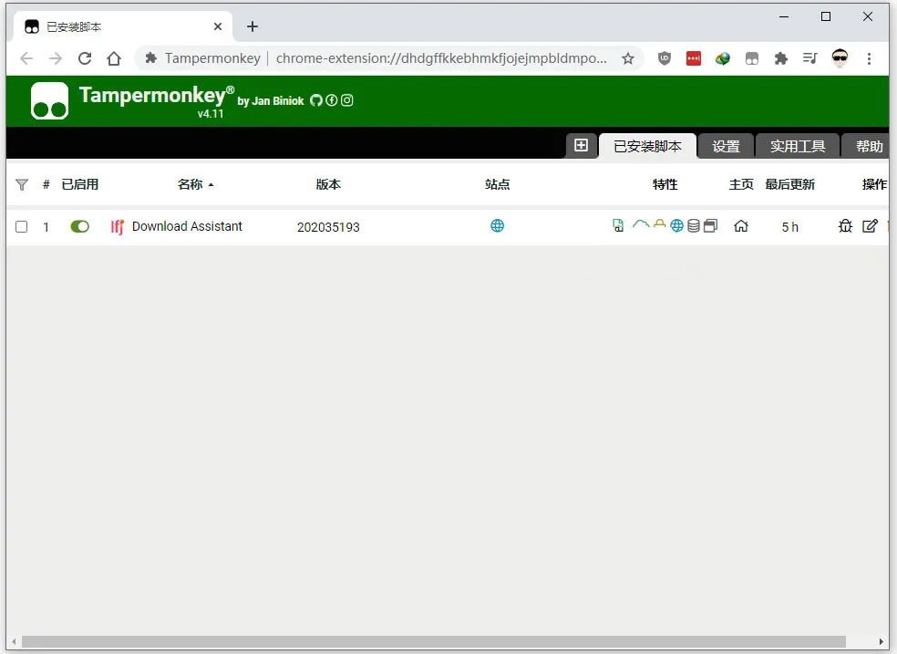This screenshot has width=897, height=654.
Task: Click the Download Assistant script icon
Action: click(117, 226)
